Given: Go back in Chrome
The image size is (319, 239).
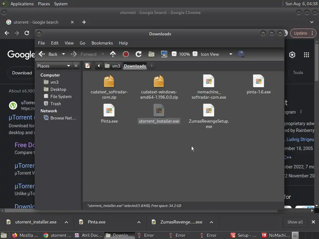Looking at the screenshot, I should tap(7, 33).
